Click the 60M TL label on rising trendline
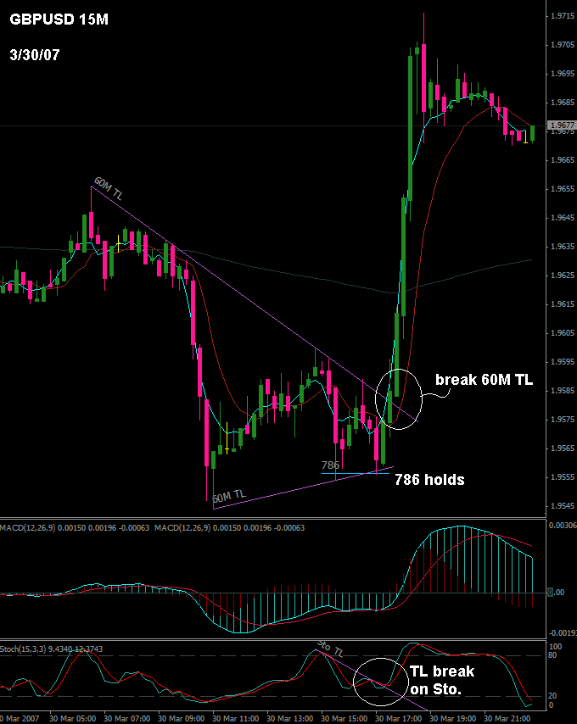The image size is (577, 724). (x=230, y=496)
